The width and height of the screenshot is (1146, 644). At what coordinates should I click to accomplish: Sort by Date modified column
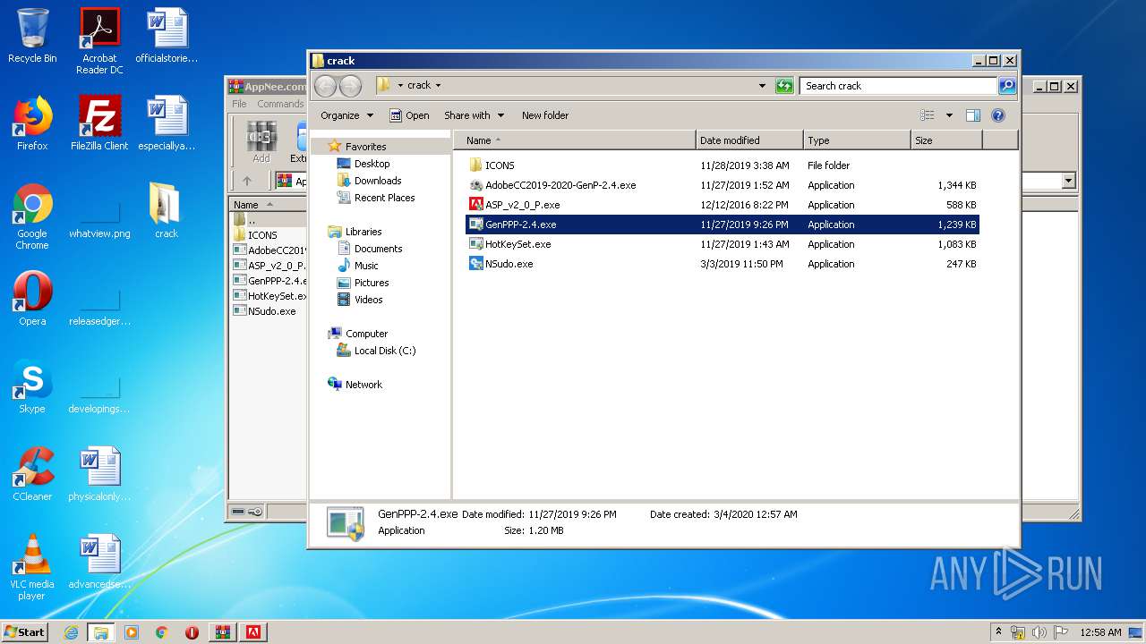click(749, 140)
